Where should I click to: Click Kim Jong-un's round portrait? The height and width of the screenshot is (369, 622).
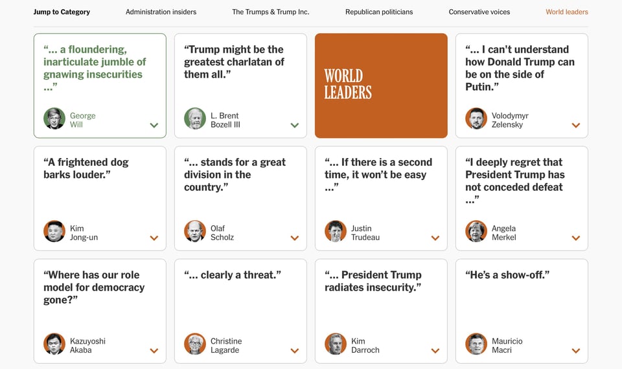tap(54, 231)
